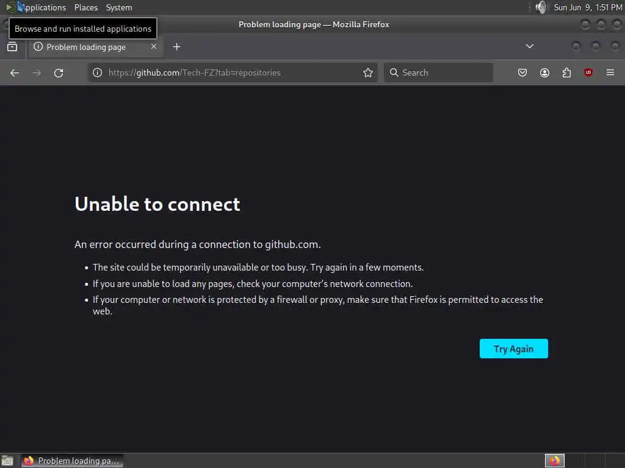
Task: Click the Try Again button
Action: 513,349
